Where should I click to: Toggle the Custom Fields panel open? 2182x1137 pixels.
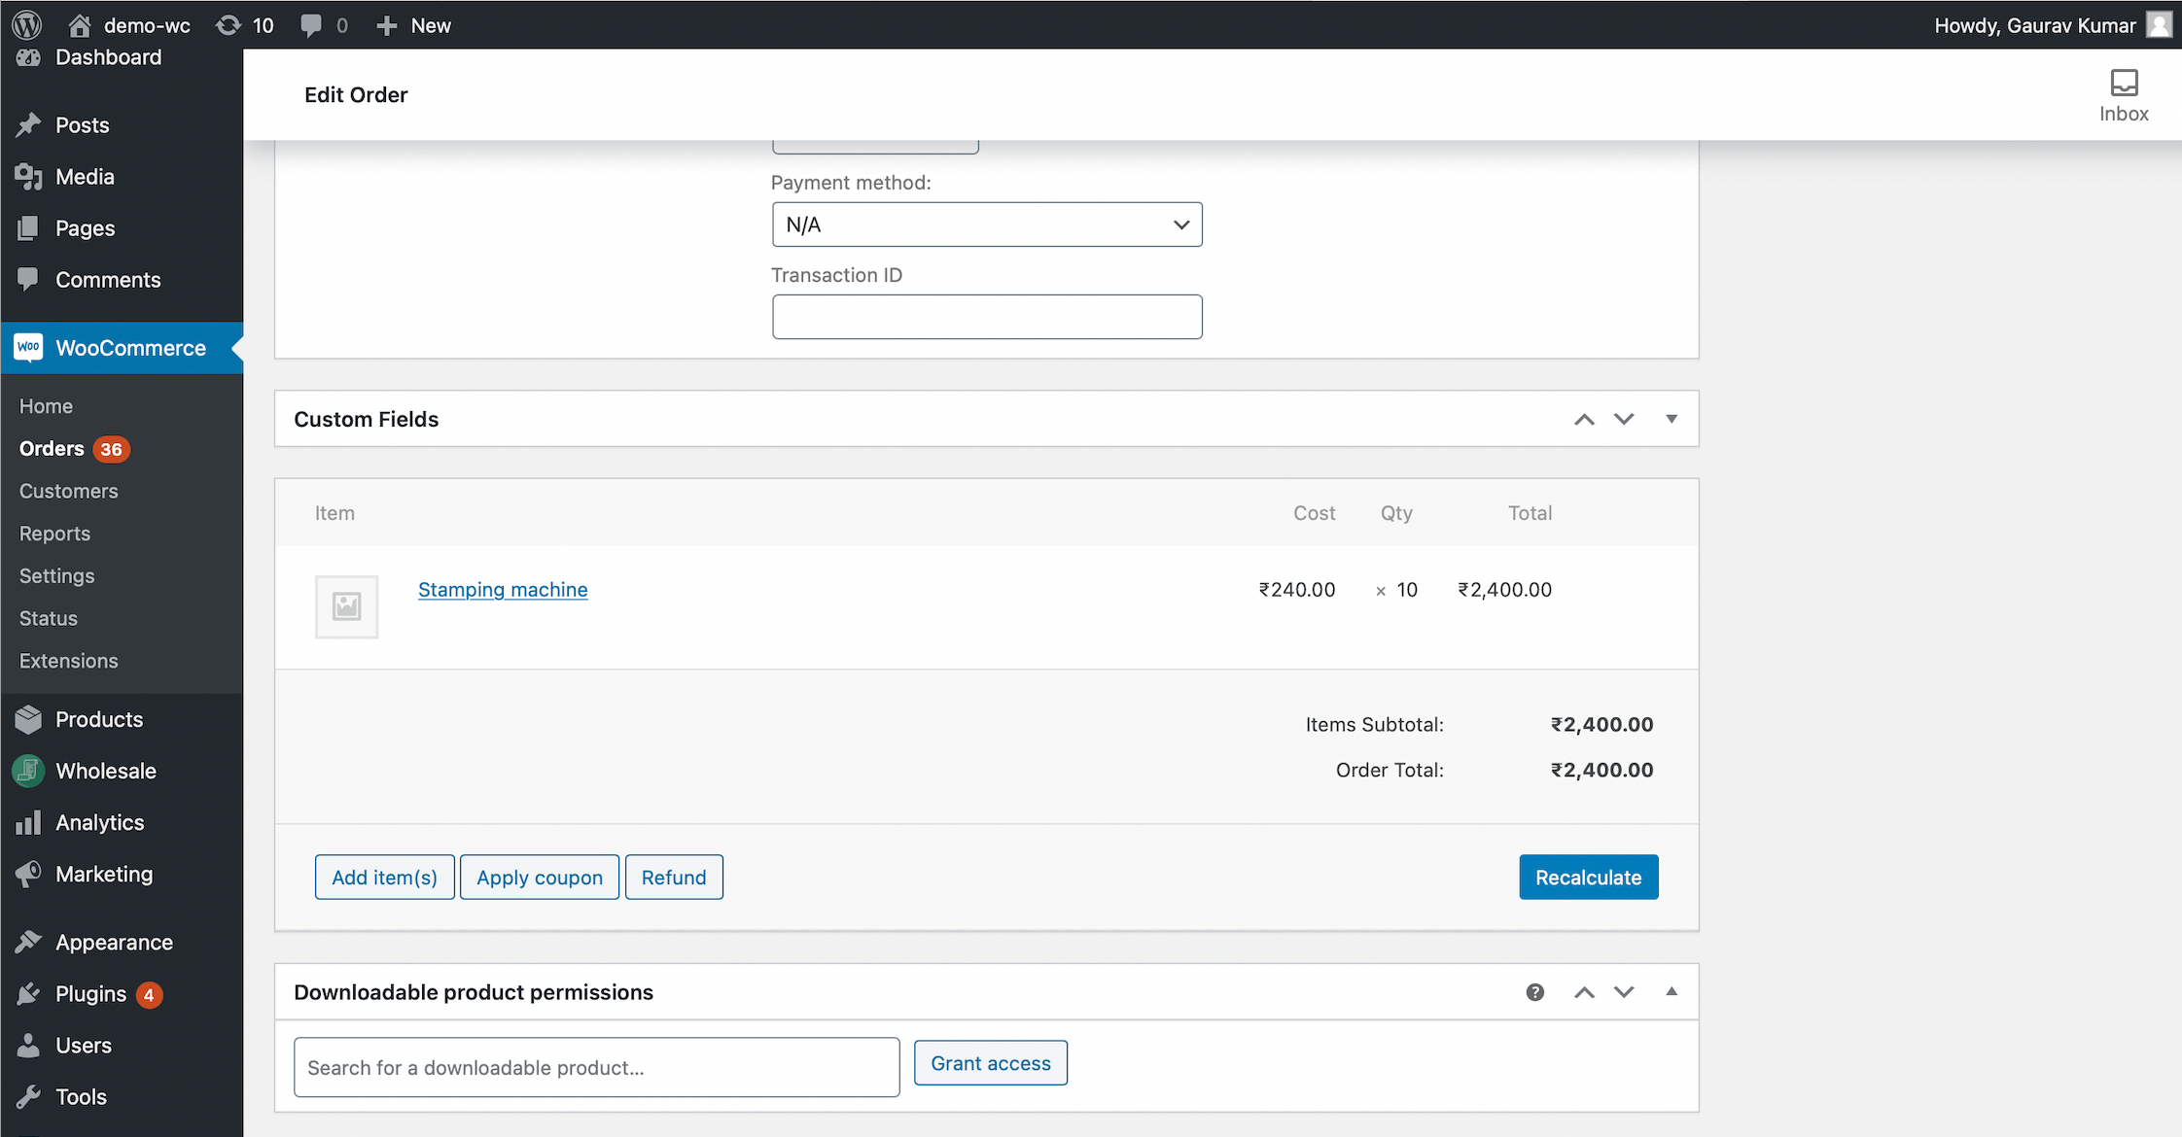pyautogui.click(x=1672, y=419)
